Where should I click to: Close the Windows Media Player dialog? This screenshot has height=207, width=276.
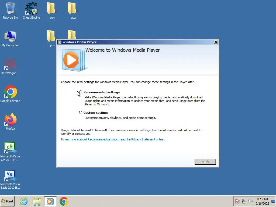point(216,42)
